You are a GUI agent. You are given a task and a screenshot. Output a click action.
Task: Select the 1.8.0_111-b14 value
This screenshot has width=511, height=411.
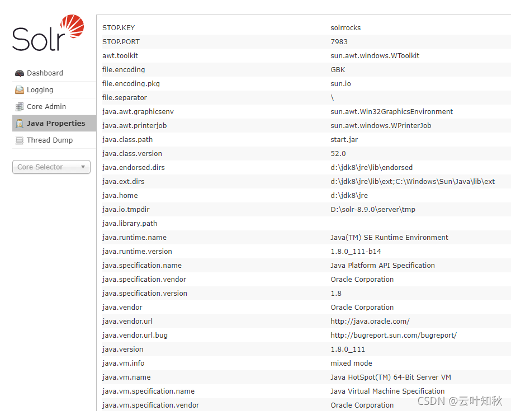click(356, 252)
